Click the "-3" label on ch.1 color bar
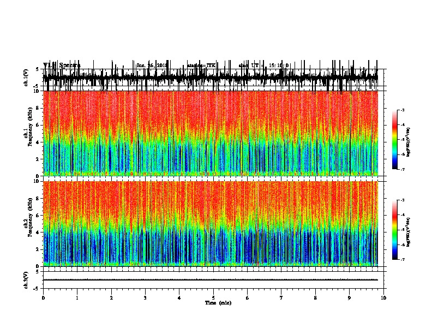This screenshot has width=432, height=334. click(402, 110)
